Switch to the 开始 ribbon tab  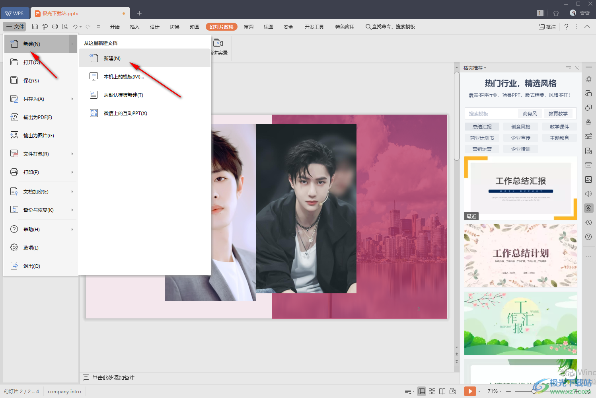tap(115, 27)
